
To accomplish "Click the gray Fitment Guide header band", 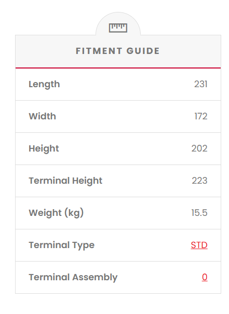I will point(118,51).
